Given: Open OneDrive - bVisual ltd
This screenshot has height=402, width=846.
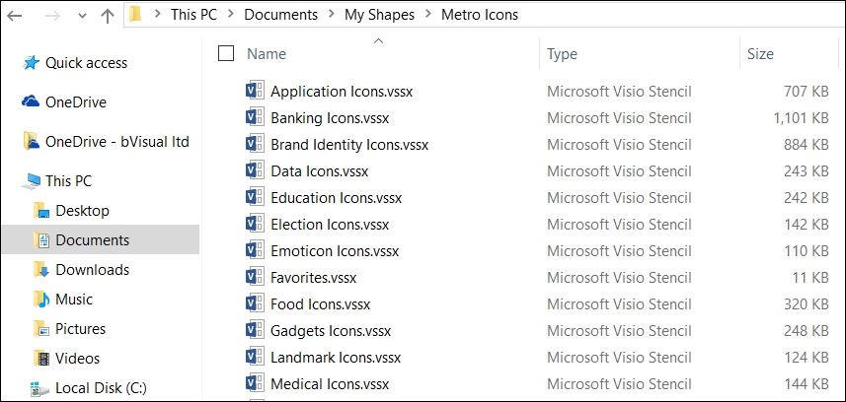Looking at the screenshot, I should coord(117,142).
